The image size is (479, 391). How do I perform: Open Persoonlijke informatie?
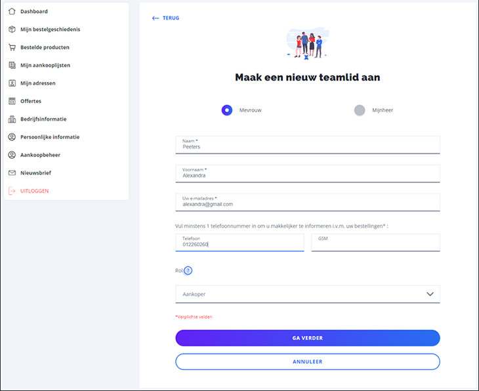point(50,137)
